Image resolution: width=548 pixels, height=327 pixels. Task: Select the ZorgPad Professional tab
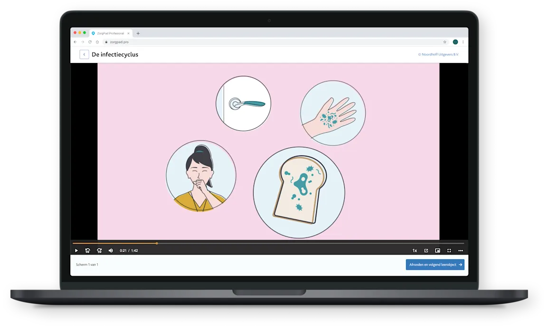pyautogui.click(x=111, y=34)
